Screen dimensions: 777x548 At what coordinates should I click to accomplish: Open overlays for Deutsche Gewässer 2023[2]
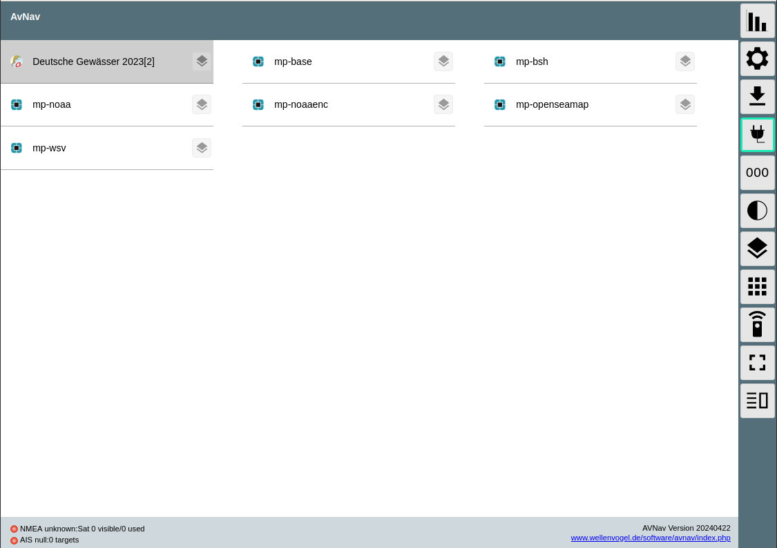(202, 62)
